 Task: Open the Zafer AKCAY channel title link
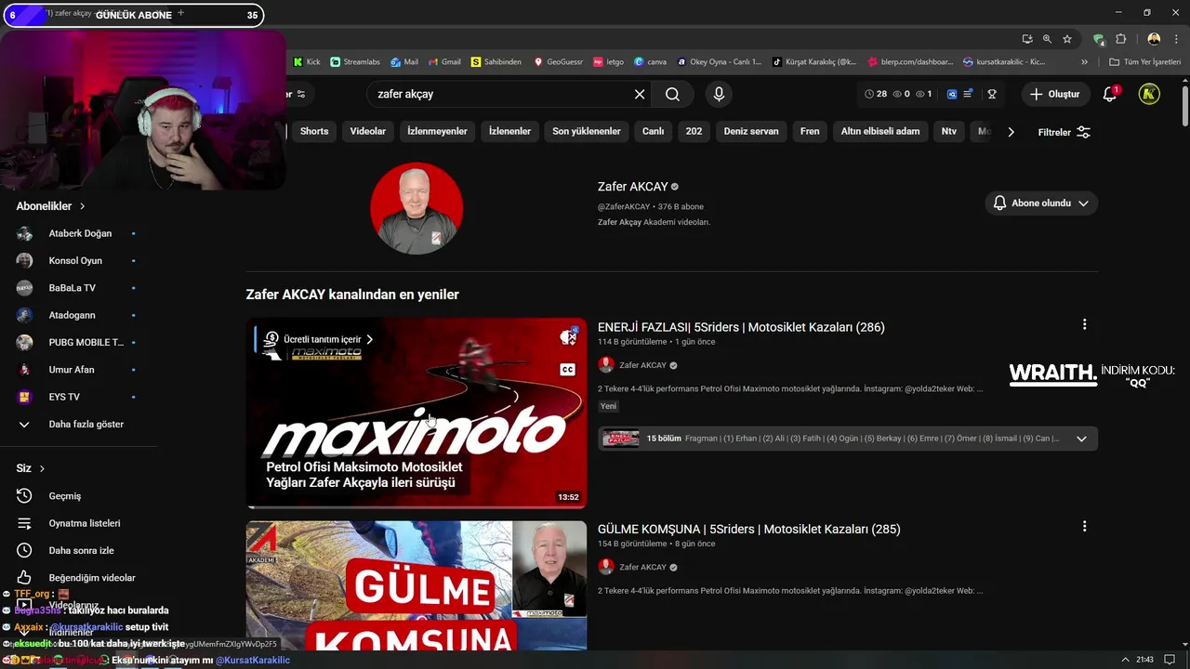(633, 187)
